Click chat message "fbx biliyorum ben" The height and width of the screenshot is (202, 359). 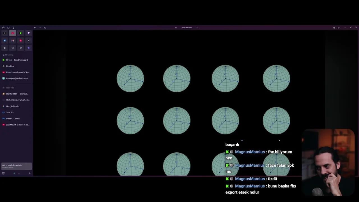tap(259, 155)
